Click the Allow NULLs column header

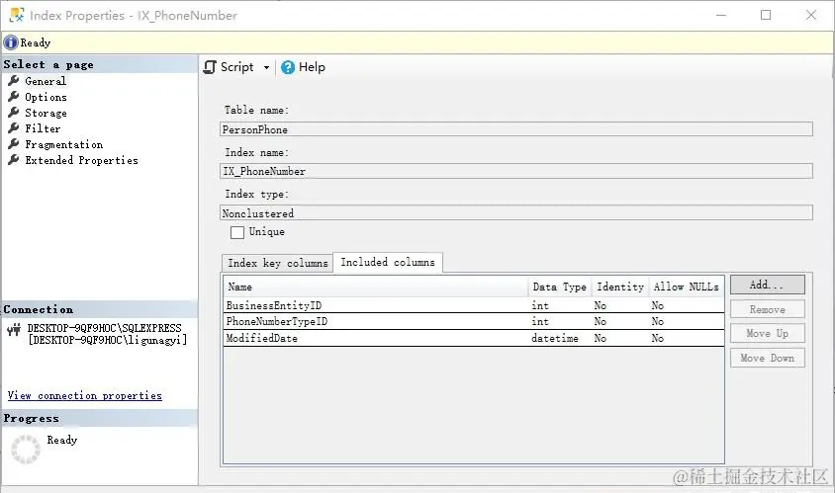[686, 287]
